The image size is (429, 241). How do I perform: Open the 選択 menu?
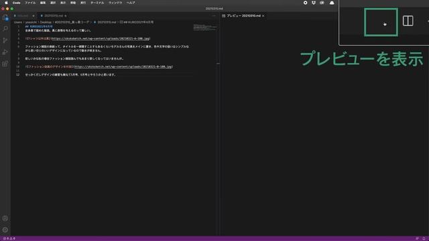53,3
